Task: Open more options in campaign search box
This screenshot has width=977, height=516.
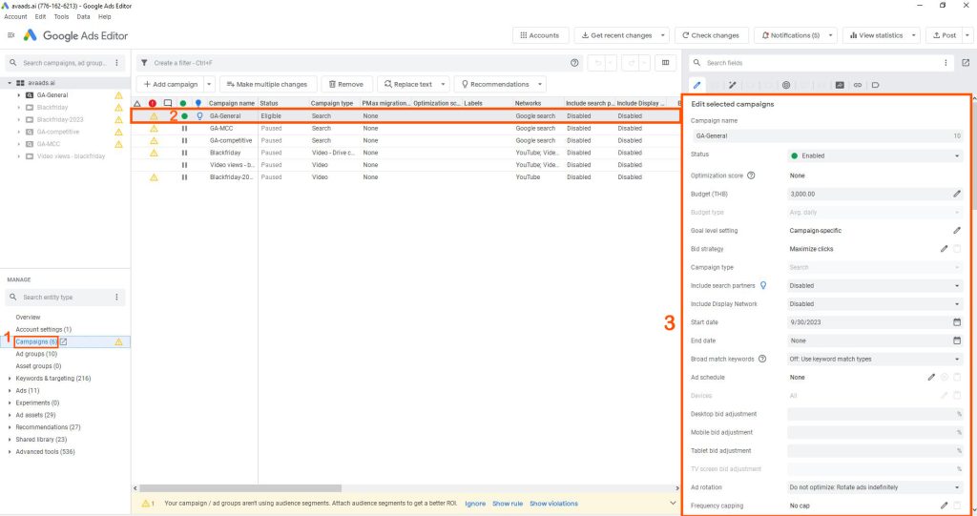Action: pyautogui.click(x=116, y=63)
